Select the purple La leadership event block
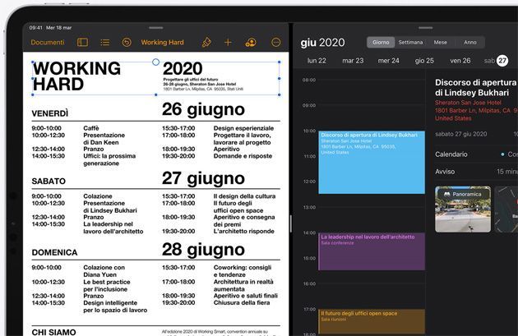This screenshot has height=336, width=518. click(371, 251)
